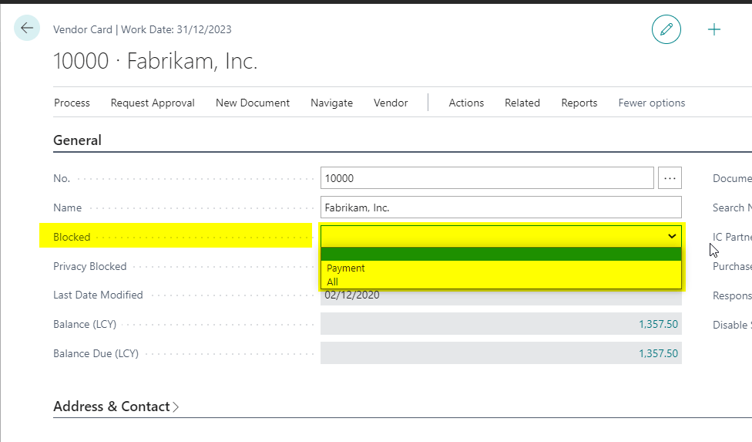Open the Request Approval menu
Viewport: 752px width, 442px height.
click(153, 103)
